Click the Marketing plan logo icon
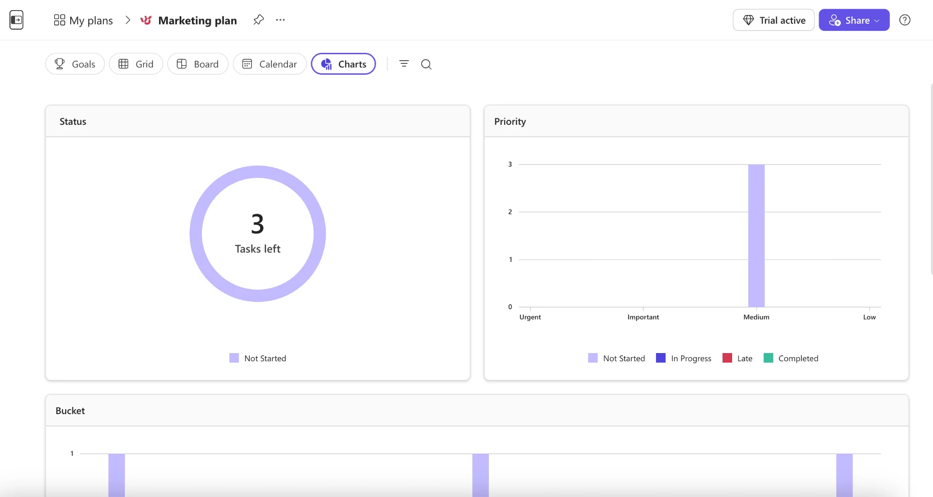 click(146, 20)
